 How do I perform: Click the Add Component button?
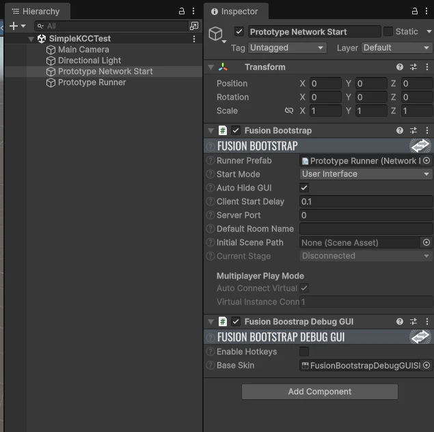coord(320,392)
